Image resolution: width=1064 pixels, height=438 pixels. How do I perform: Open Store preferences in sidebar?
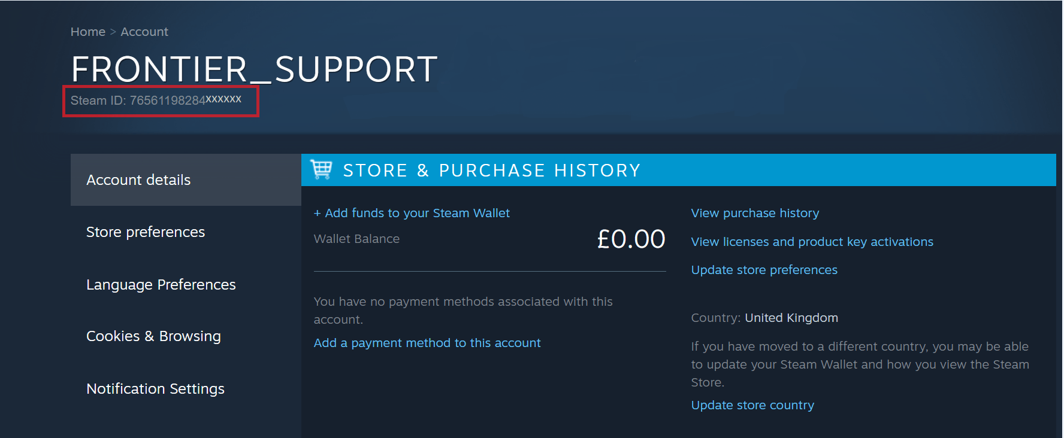[146, 232]
